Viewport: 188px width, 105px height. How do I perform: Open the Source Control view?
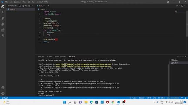click(3, 18)
